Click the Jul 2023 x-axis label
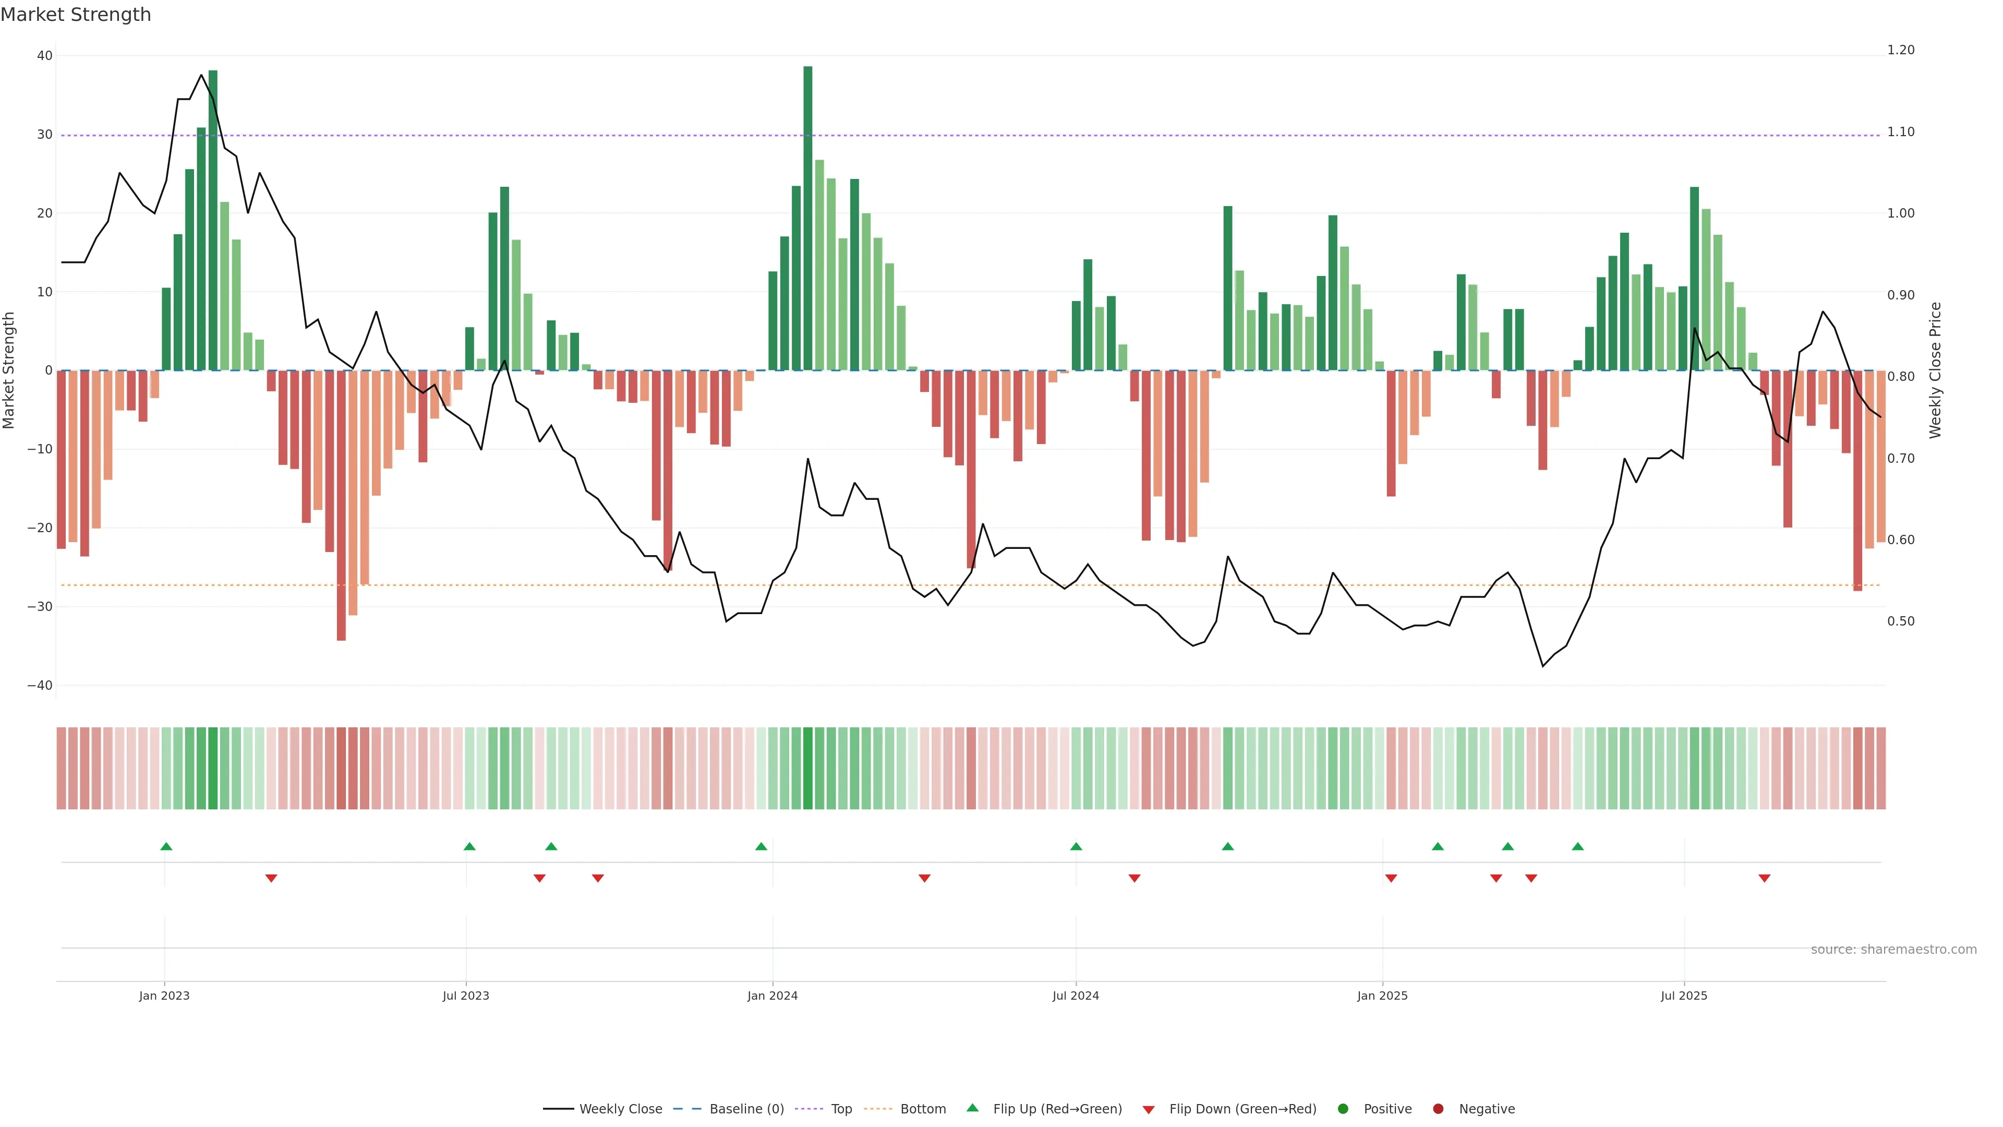This screenshot has height=1127, width=2003. click(x=466, y=996)
